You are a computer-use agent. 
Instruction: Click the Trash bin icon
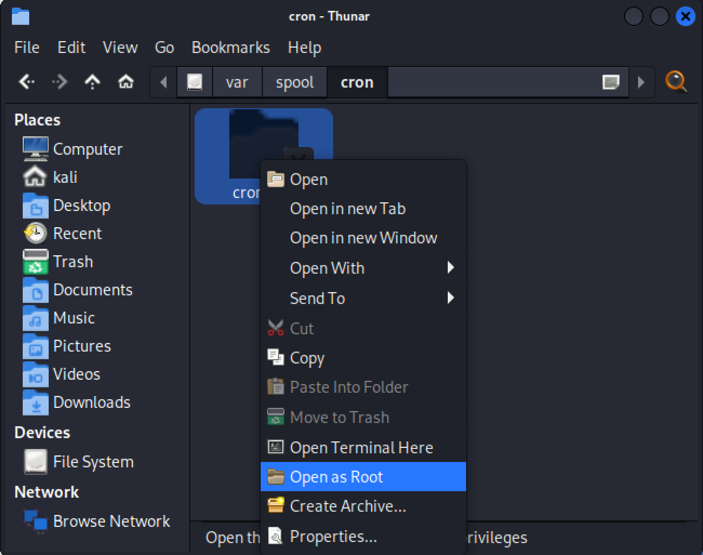pyautogui.click(x=36, y=261)
